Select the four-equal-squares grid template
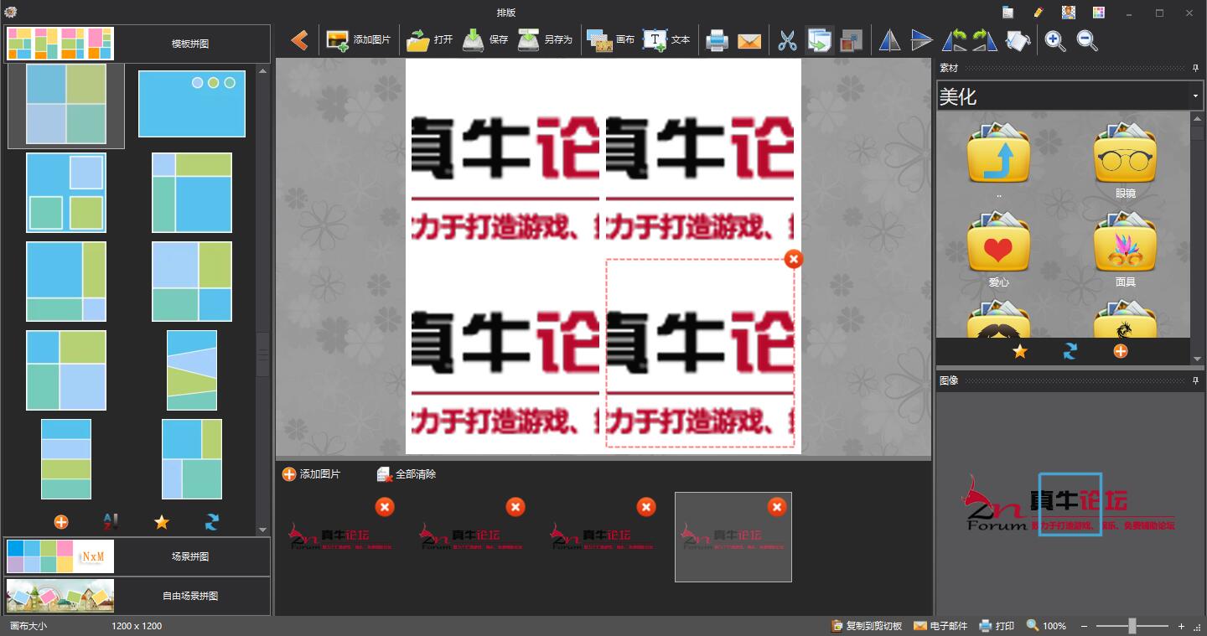This screenshot has height=636, width=1207. pos(66,104)
